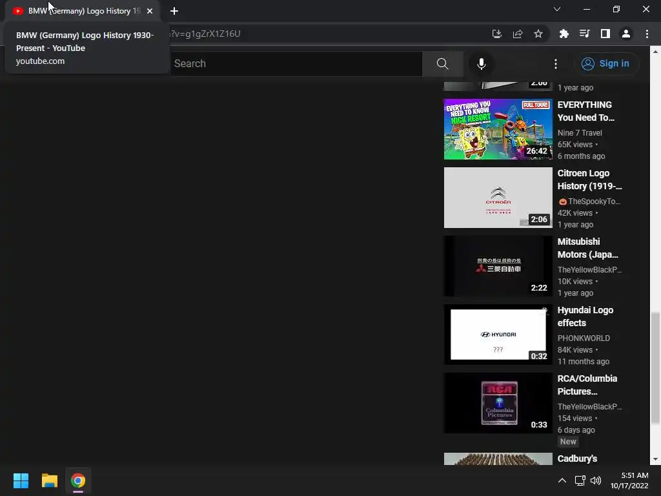
Task: Open the Chrome profile avatar icon
Action: coord(626,34)
